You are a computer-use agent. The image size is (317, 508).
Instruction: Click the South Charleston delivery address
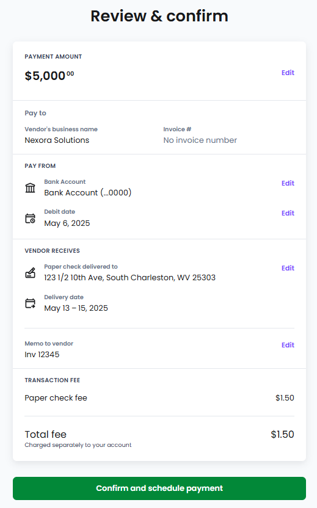(129, 278)
